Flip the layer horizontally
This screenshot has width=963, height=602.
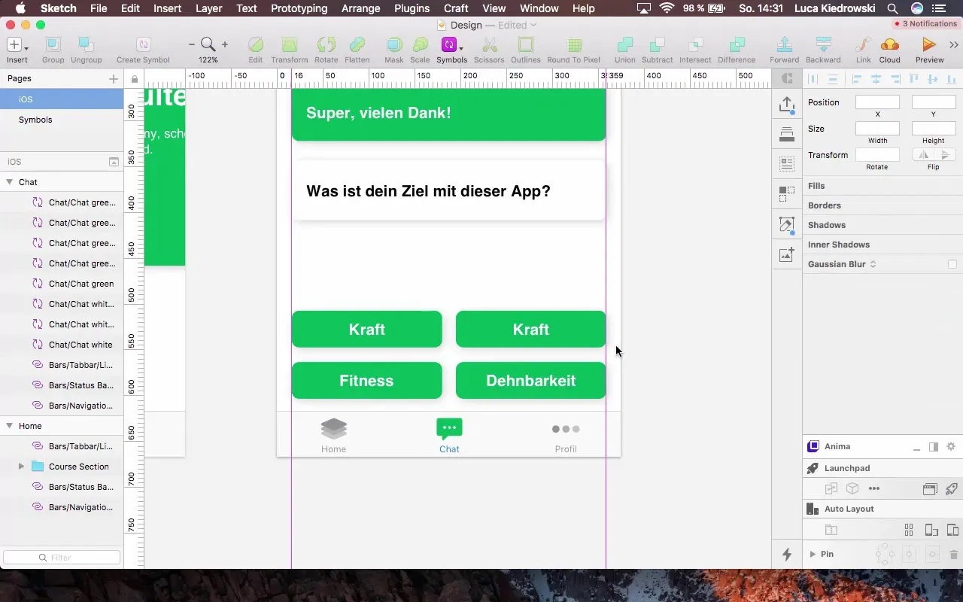tap(922, 154)
